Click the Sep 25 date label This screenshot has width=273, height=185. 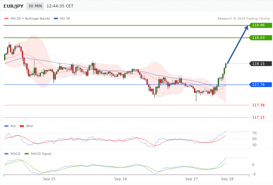[49, 179]
